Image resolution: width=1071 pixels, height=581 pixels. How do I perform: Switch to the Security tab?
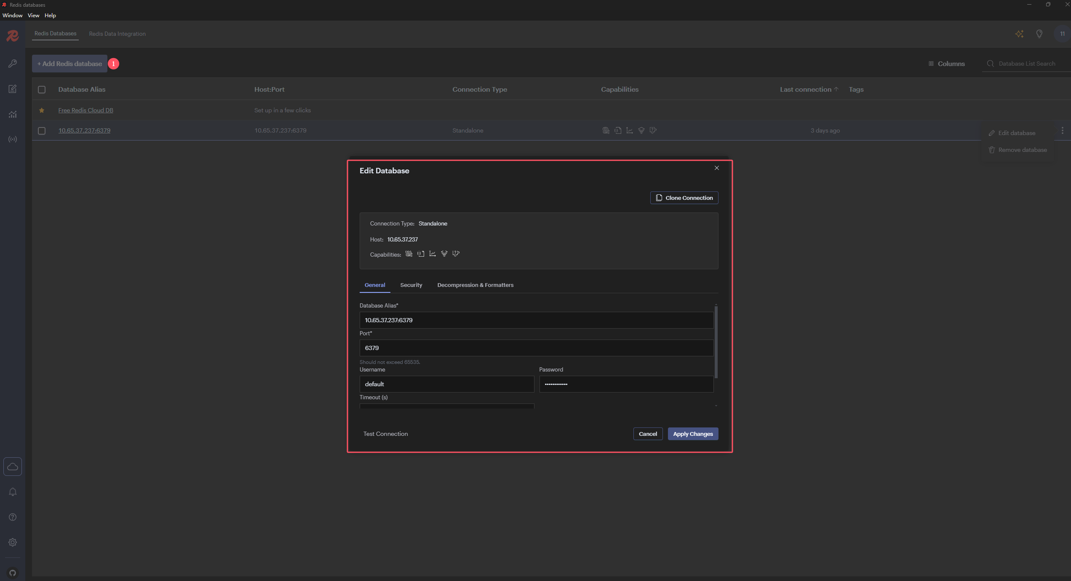pos(411,285)
